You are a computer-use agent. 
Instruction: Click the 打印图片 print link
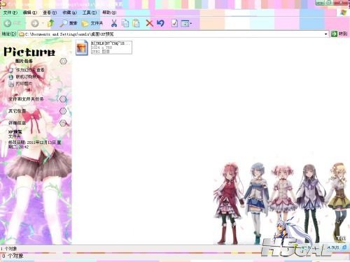pyautogui.click(x=24, y=84)
